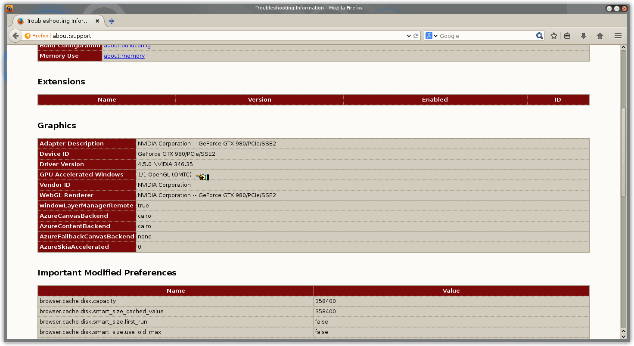
Task: Switch to the Troubleshooting Information tab
Action: pyautogui.click(x=56, y=21)
